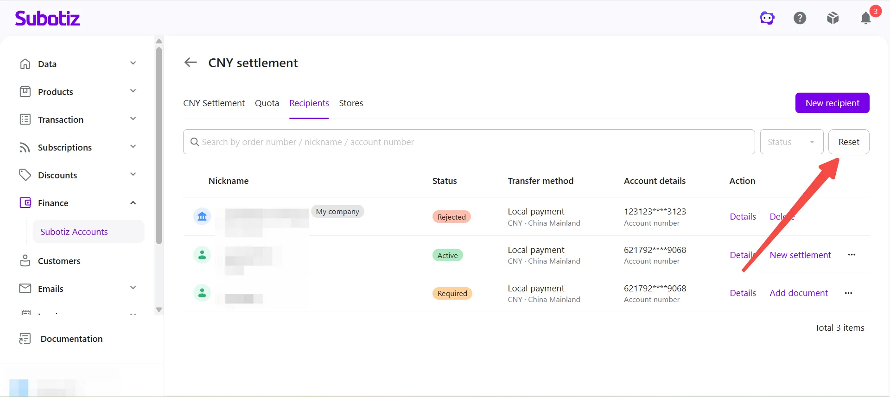890x397 pixels.
Task: Click account number 123123****3123
Action: click(655, 211)
